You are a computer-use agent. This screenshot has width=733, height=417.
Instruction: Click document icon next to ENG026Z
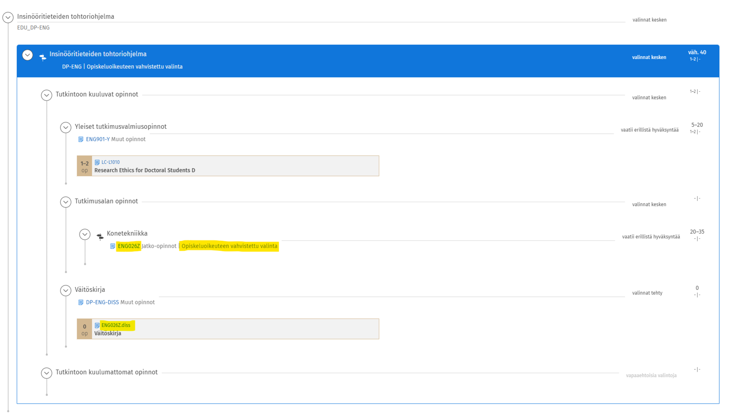(112, 246)
